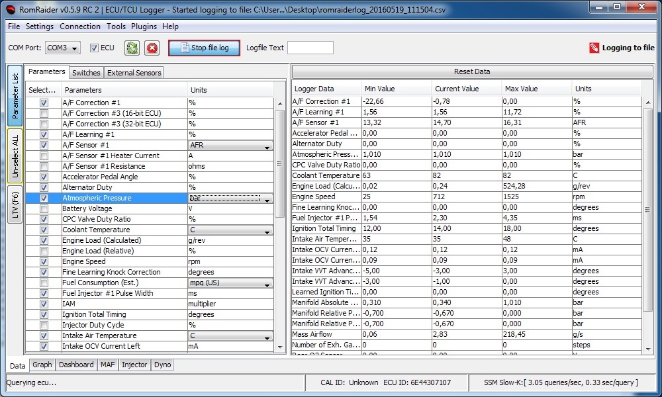The image size is (662, 397).
Task: Click the Reset Data button
Action: pos(471,71)
